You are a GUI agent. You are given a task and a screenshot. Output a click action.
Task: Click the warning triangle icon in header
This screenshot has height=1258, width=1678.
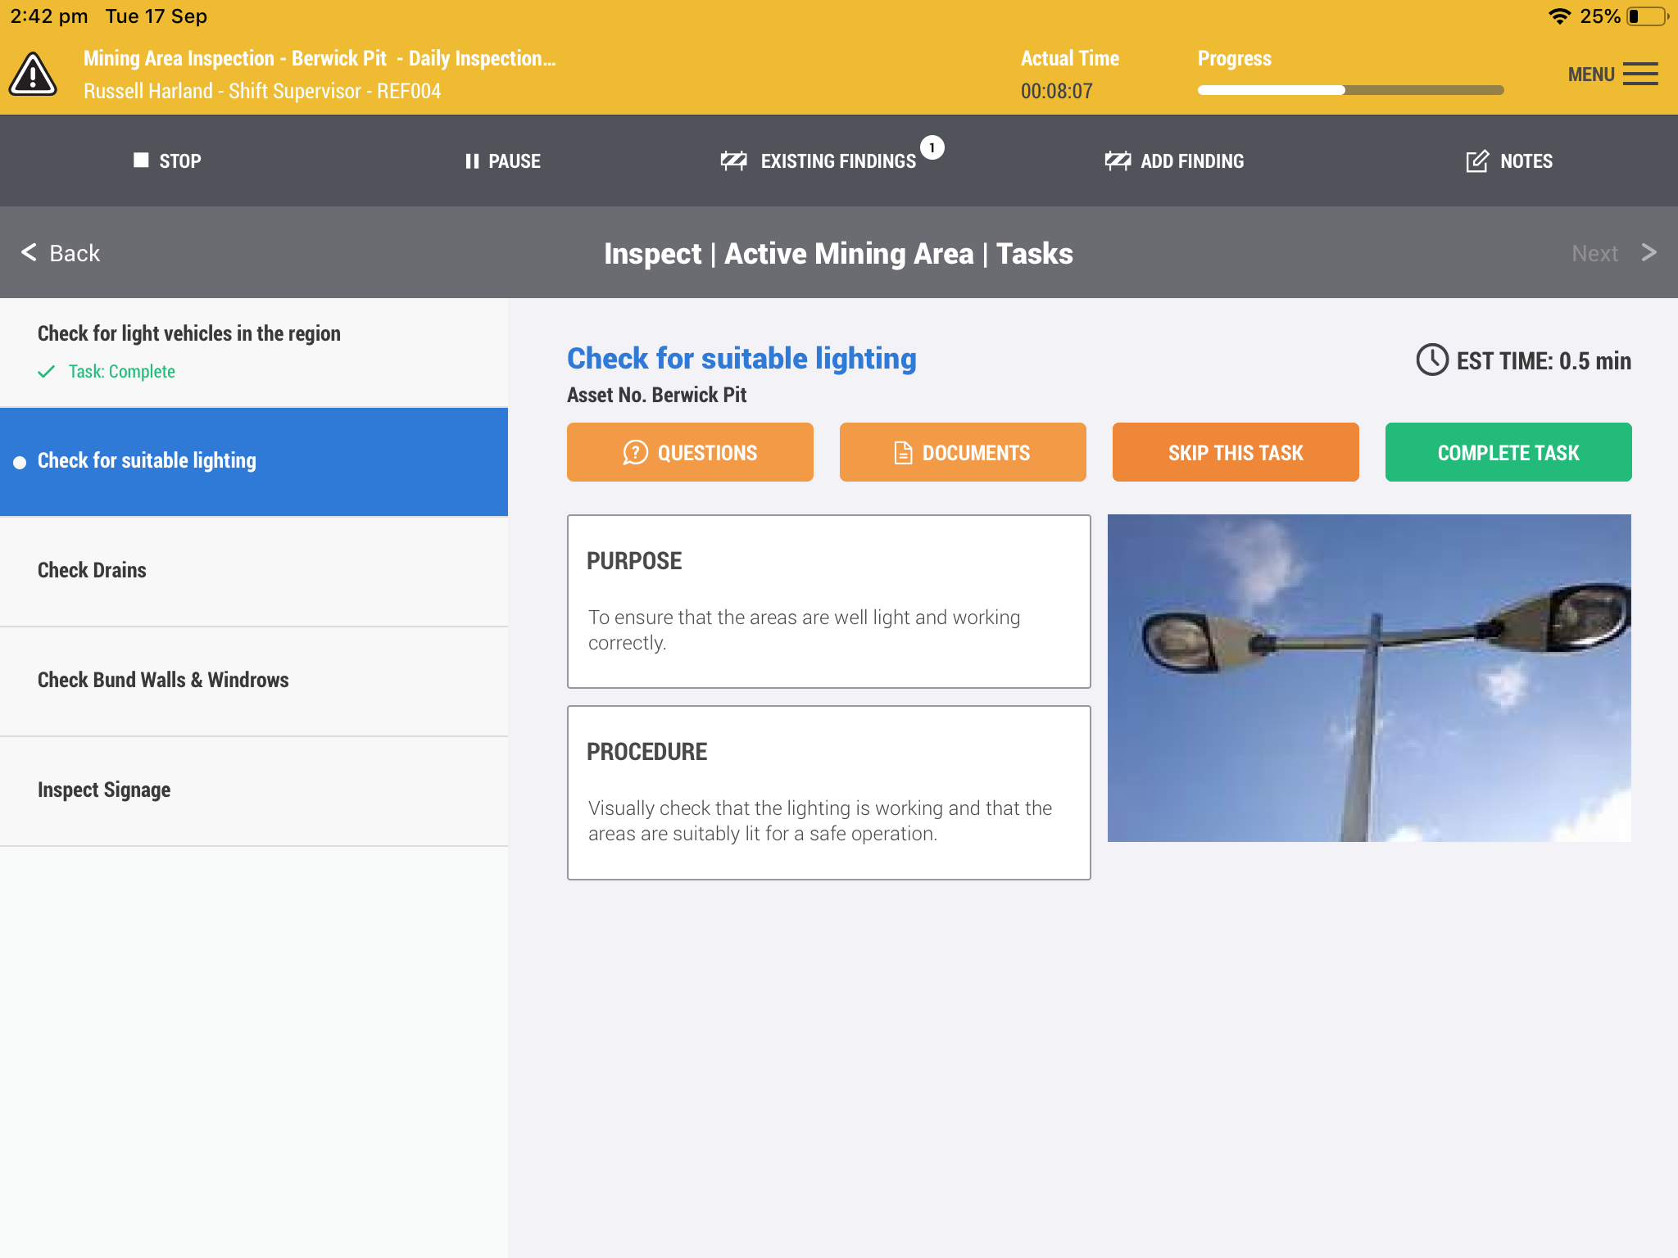click(x=33, y=75)
